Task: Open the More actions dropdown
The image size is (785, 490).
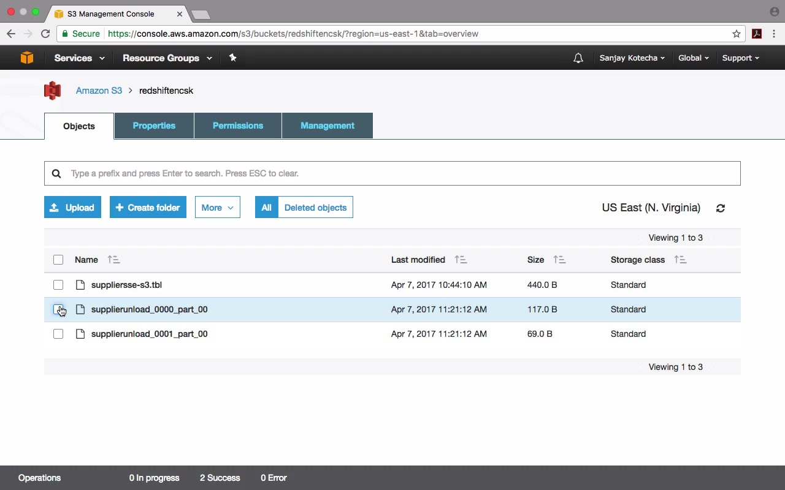Action: tap(218, 208)
